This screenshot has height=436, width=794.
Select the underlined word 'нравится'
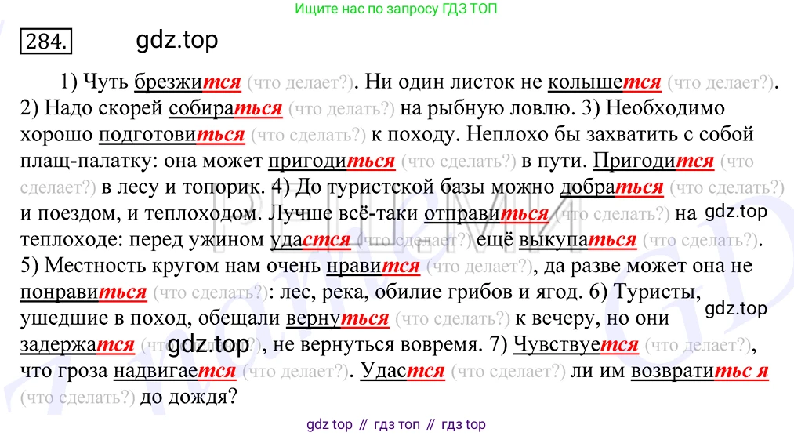(372, 267)
